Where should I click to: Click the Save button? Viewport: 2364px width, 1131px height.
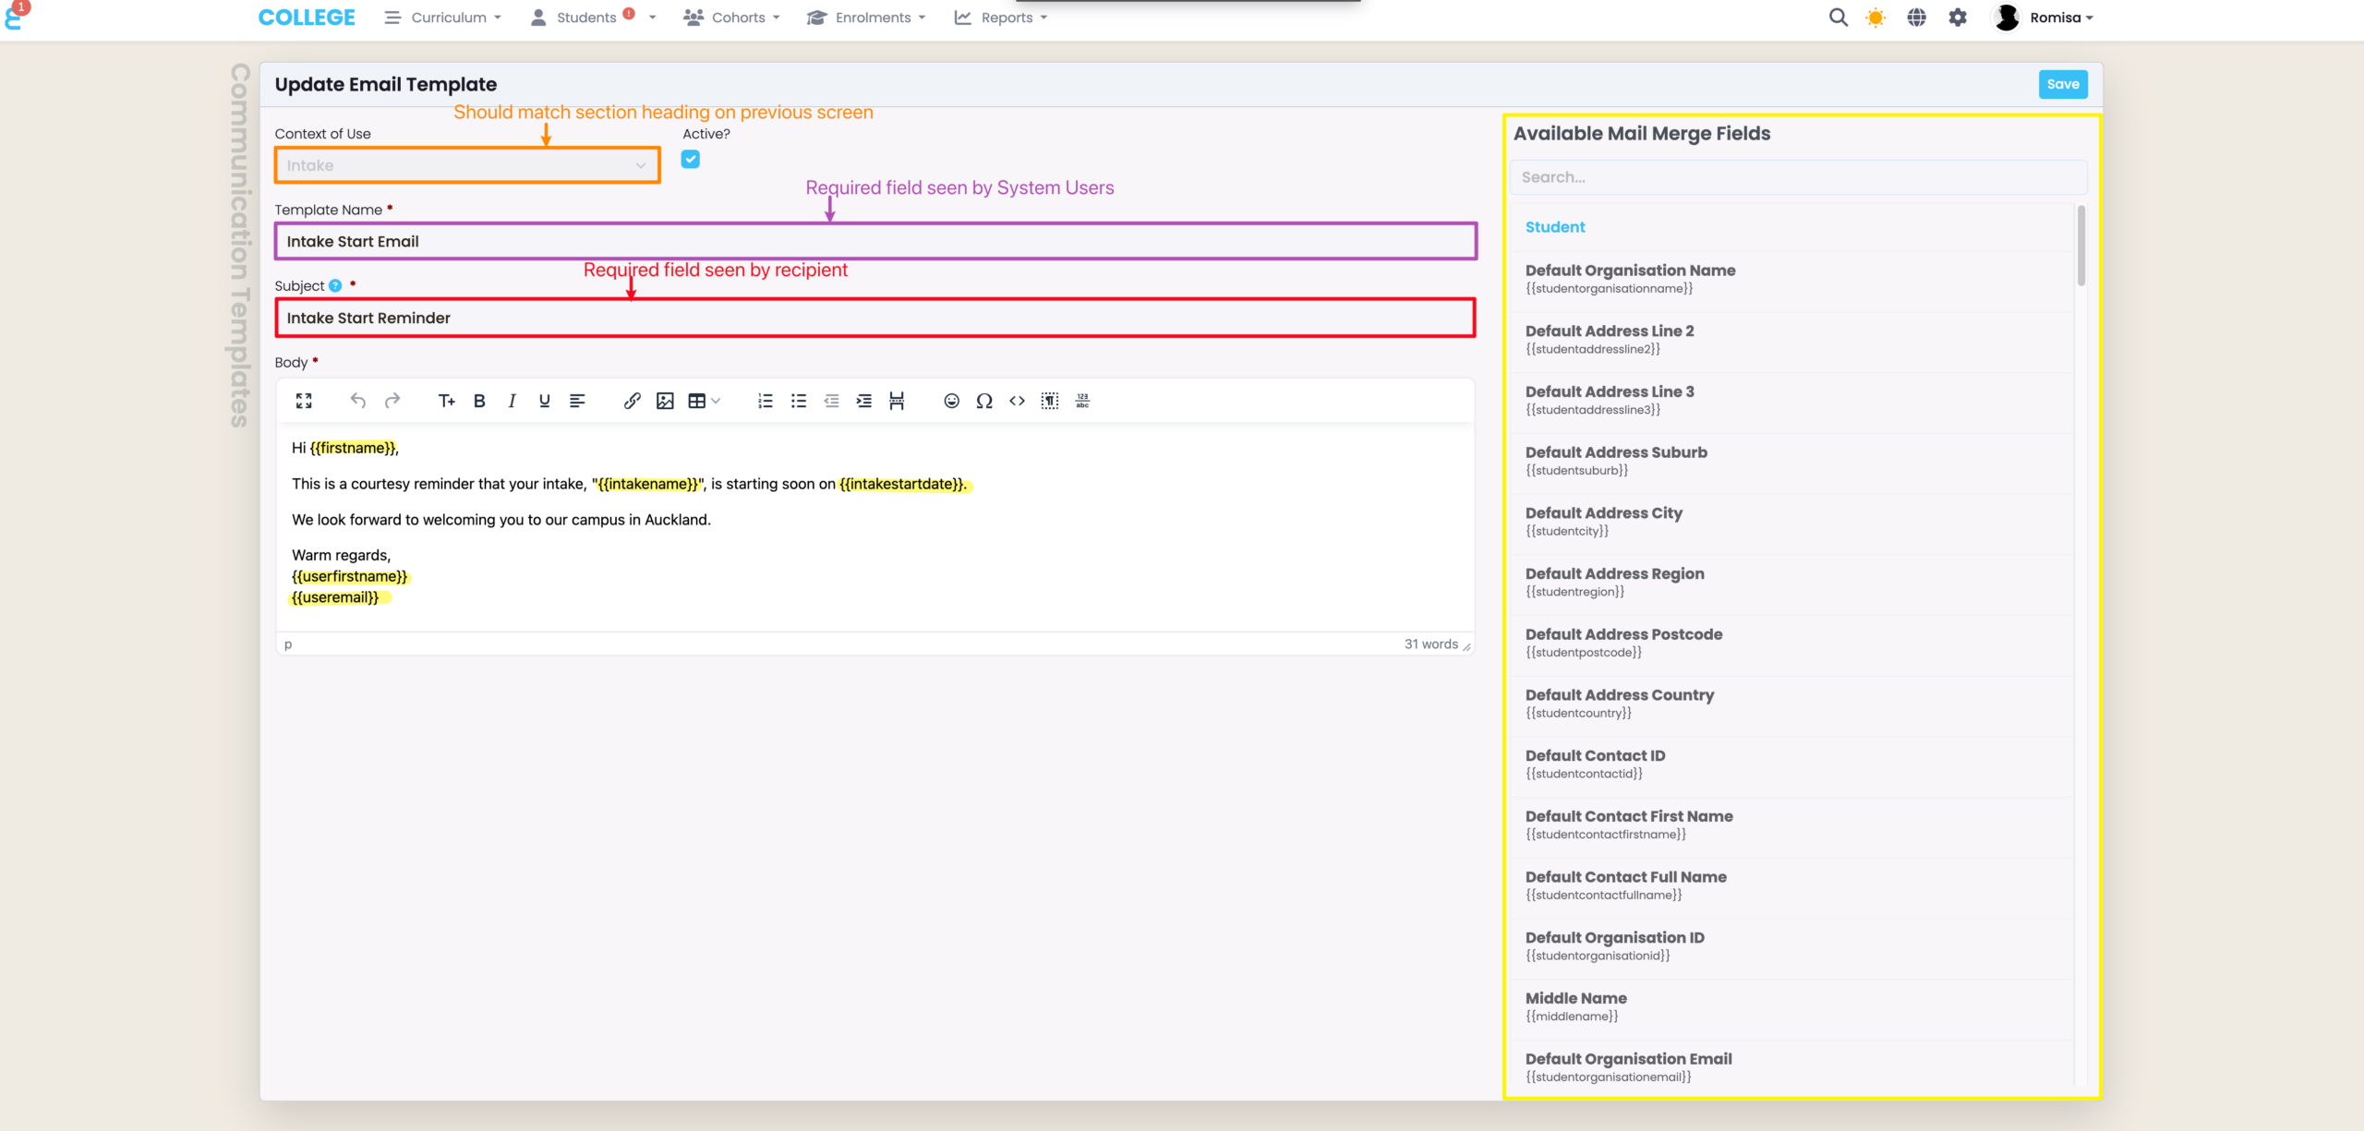(x=2062, y=84)
